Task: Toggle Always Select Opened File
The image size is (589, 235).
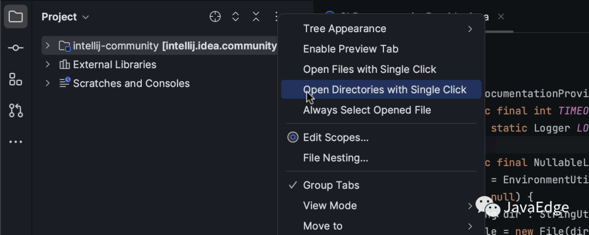Action: point(381,110)
